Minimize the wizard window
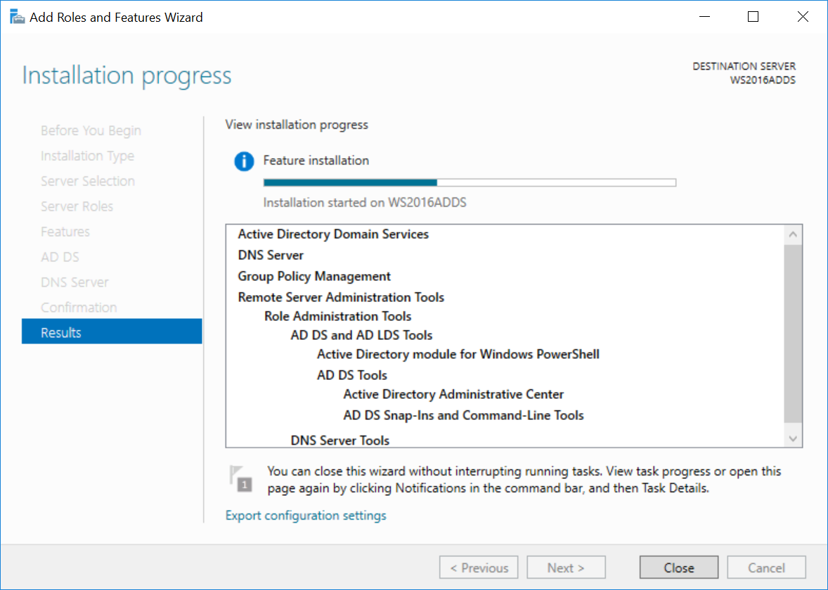This screenshot has height=590, width=828. [704, 17]
